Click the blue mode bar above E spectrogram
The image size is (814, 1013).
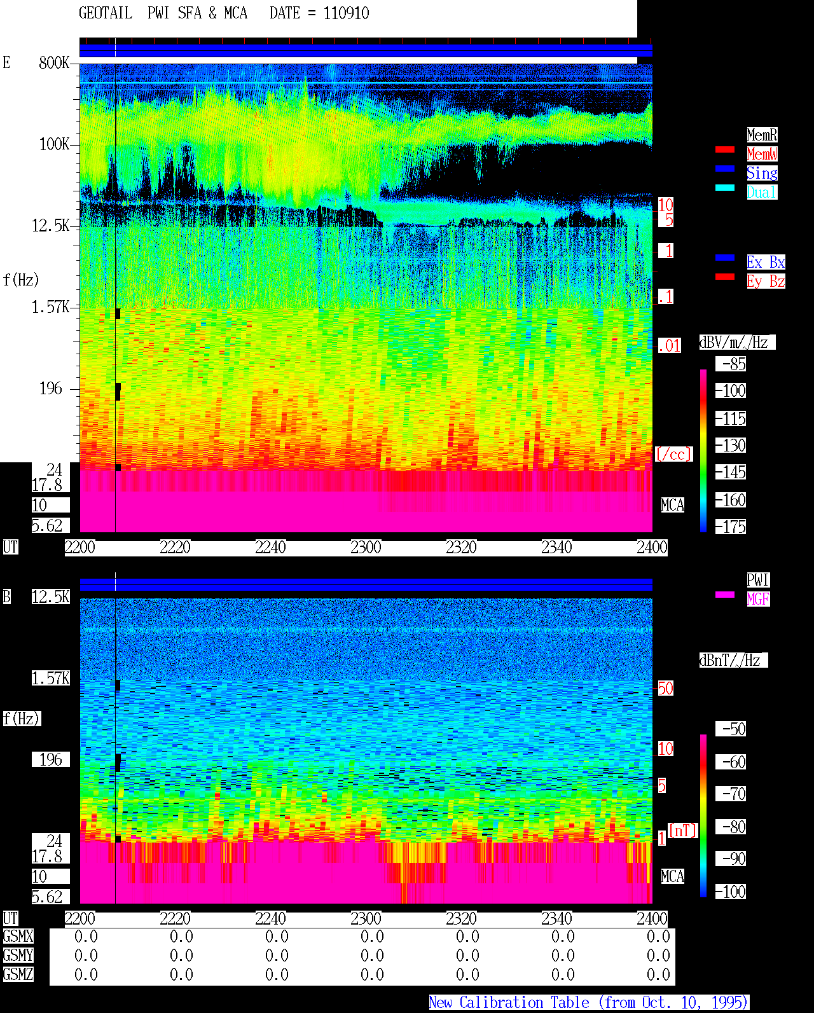(x=366, y=51)
